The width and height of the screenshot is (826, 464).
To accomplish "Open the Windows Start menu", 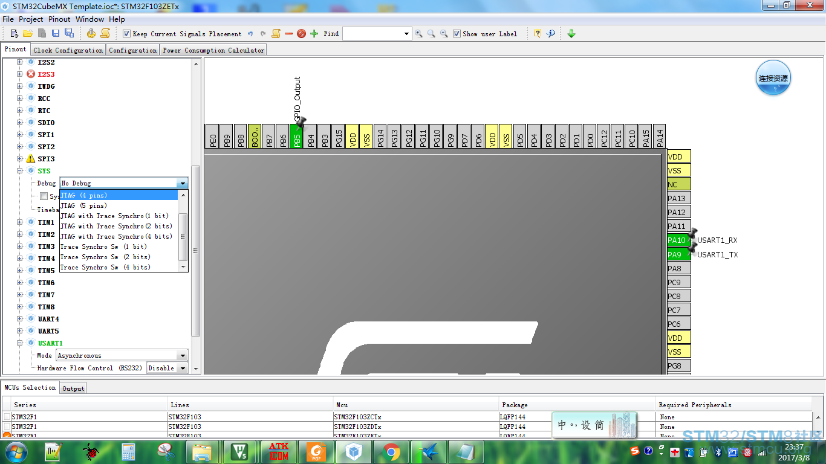I will [x=17, y=451].
